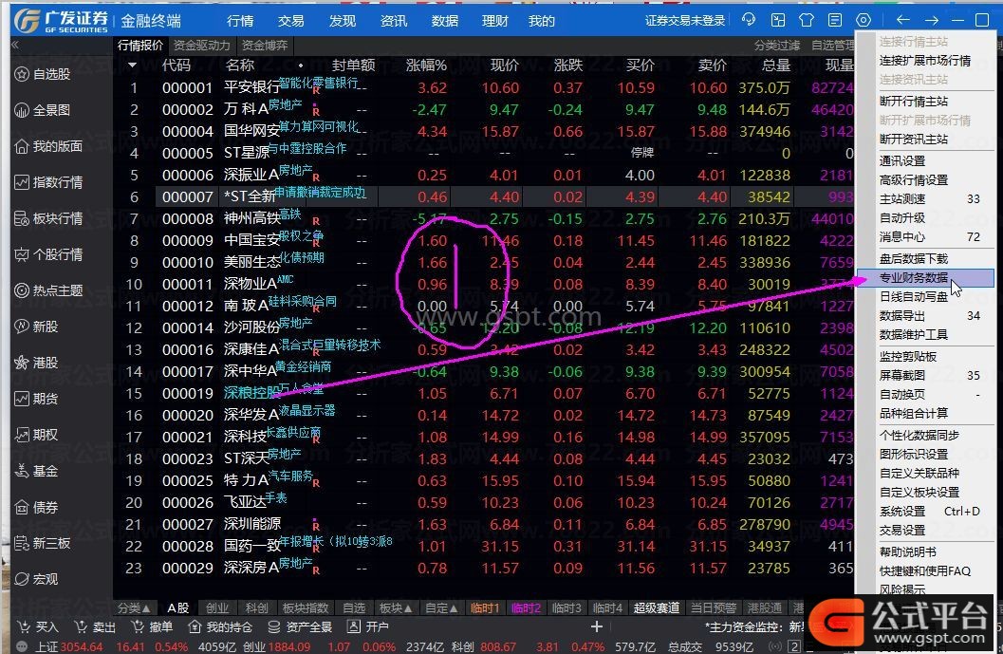Open the customer service headset icon
1003x654 pixels.
click(749, 21)
